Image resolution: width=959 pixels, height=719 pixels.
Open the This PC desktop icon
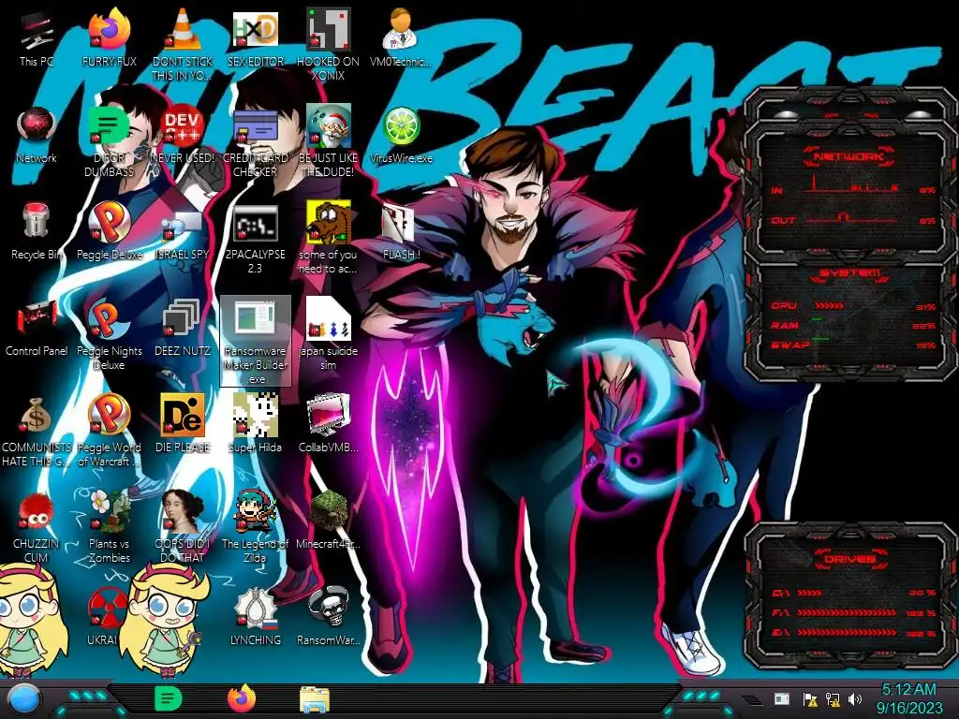pos(37,37)
